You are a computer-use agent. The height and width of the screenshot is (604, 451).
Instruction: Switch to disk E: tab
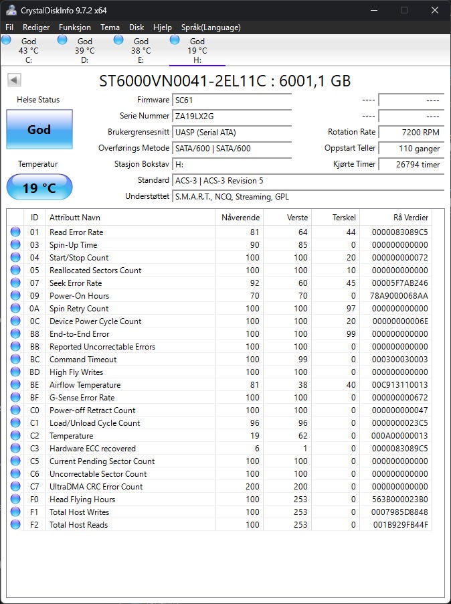click(141, 50)
